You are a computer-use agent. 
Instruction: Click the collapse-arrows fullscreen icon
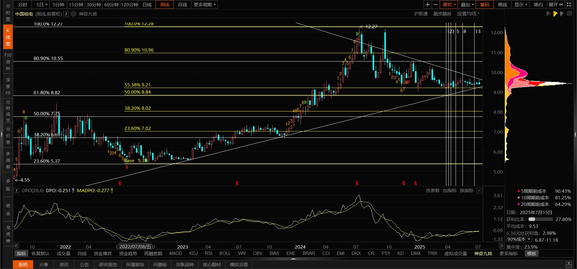click(569, 5)
